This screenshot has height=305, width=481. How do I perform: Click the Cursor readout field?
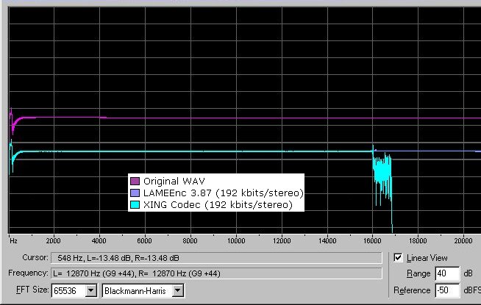point(216,258)
